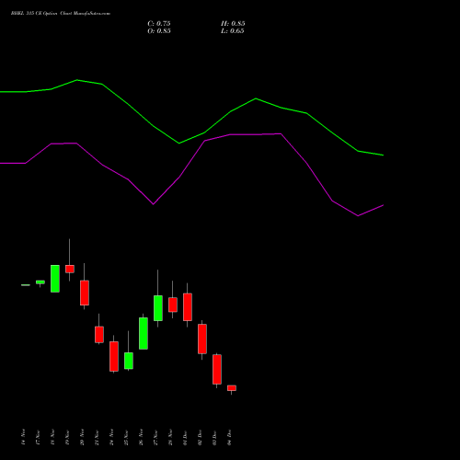Click the '14 Nov' date axis label
The height and width of the screenshot is (460, 460).
23,437
